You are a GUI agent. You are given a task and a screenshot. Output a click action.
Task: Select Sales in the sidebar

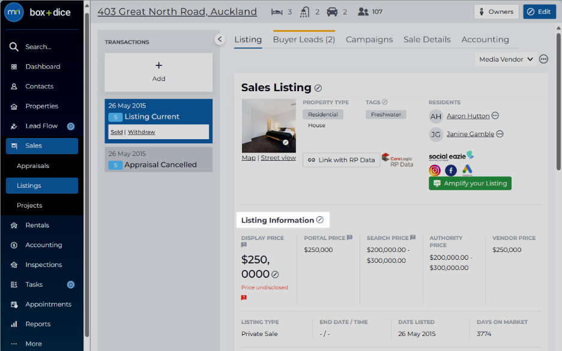pos(42,146)
